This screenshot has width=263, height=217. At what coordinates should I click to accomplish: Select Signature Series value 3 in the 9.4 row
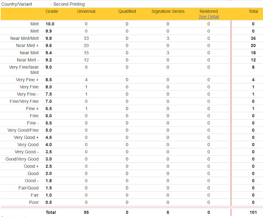168,53
